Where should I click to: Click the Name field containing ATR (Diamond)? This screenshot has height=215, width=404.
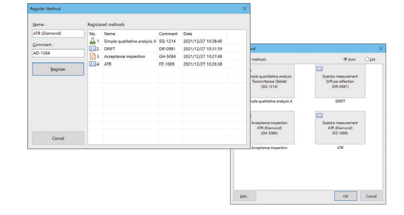click(58, 34)
